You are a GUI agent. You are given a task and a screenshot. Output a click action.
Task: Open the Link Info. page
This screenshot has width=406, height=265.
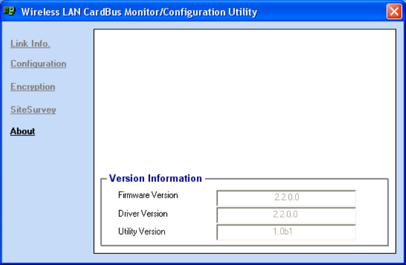(x=30, y=44)
